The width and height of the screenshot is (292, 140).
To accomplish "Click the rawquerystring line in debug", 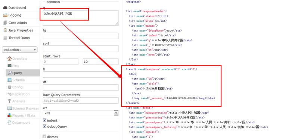I will (169, 113).
